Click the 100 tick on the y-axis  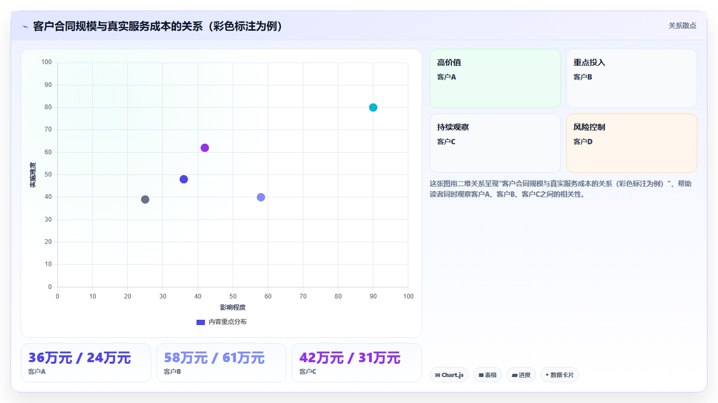pos(47,63)
